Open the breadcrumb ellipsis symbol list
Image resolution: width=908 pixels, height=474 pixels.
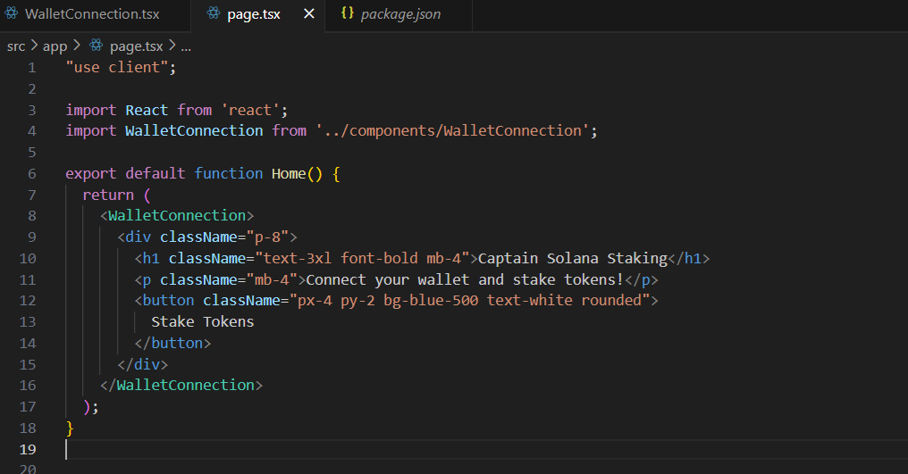click(x=186, y=46)
